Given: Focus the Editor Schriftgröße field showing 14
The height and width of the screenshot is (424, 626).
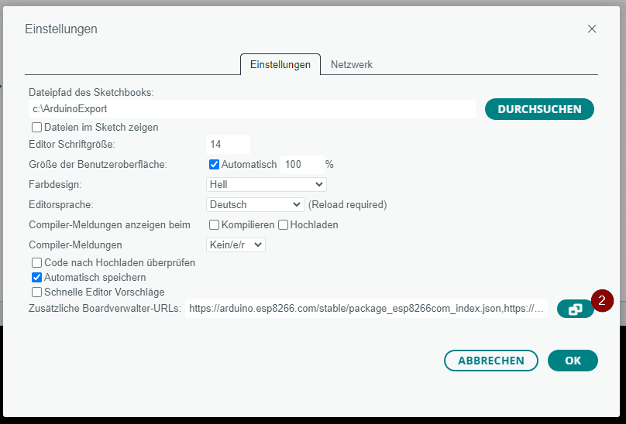Looking at the screenshot, I should [228, 145].
